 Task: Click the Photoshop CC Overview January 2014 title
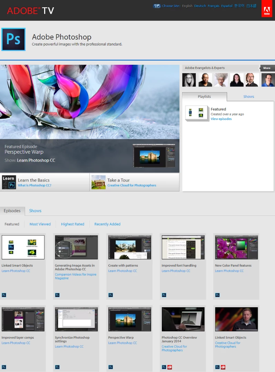click(x=179, y=339)
